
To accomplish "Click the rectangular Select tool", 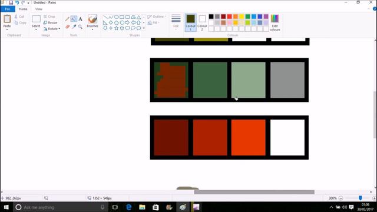I will pos(36,19).
